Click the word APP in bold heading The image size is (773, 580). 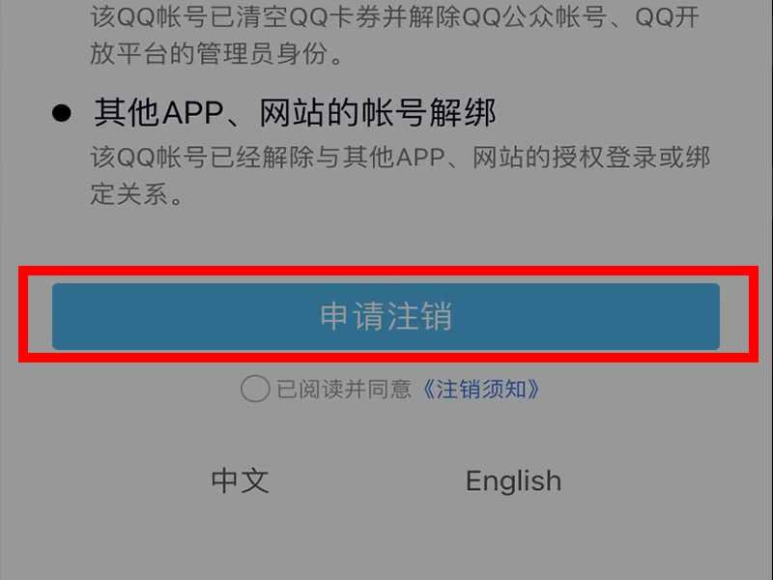(193, 113)
